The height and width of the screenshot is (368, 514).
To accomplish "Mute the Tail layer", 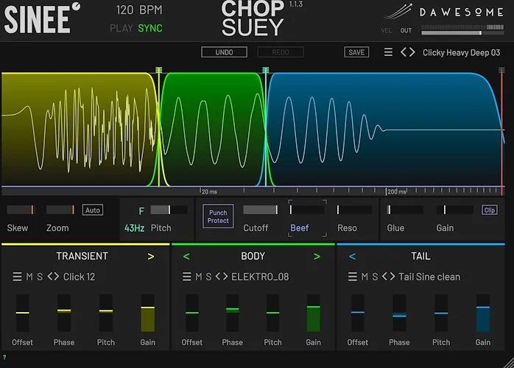I will tap(365, 277).
